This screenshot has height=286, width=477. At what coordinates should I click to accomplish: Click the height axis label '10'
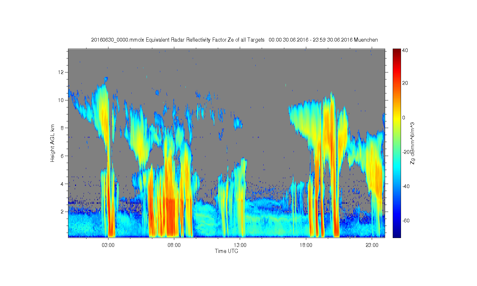click(x=61, y=100)
